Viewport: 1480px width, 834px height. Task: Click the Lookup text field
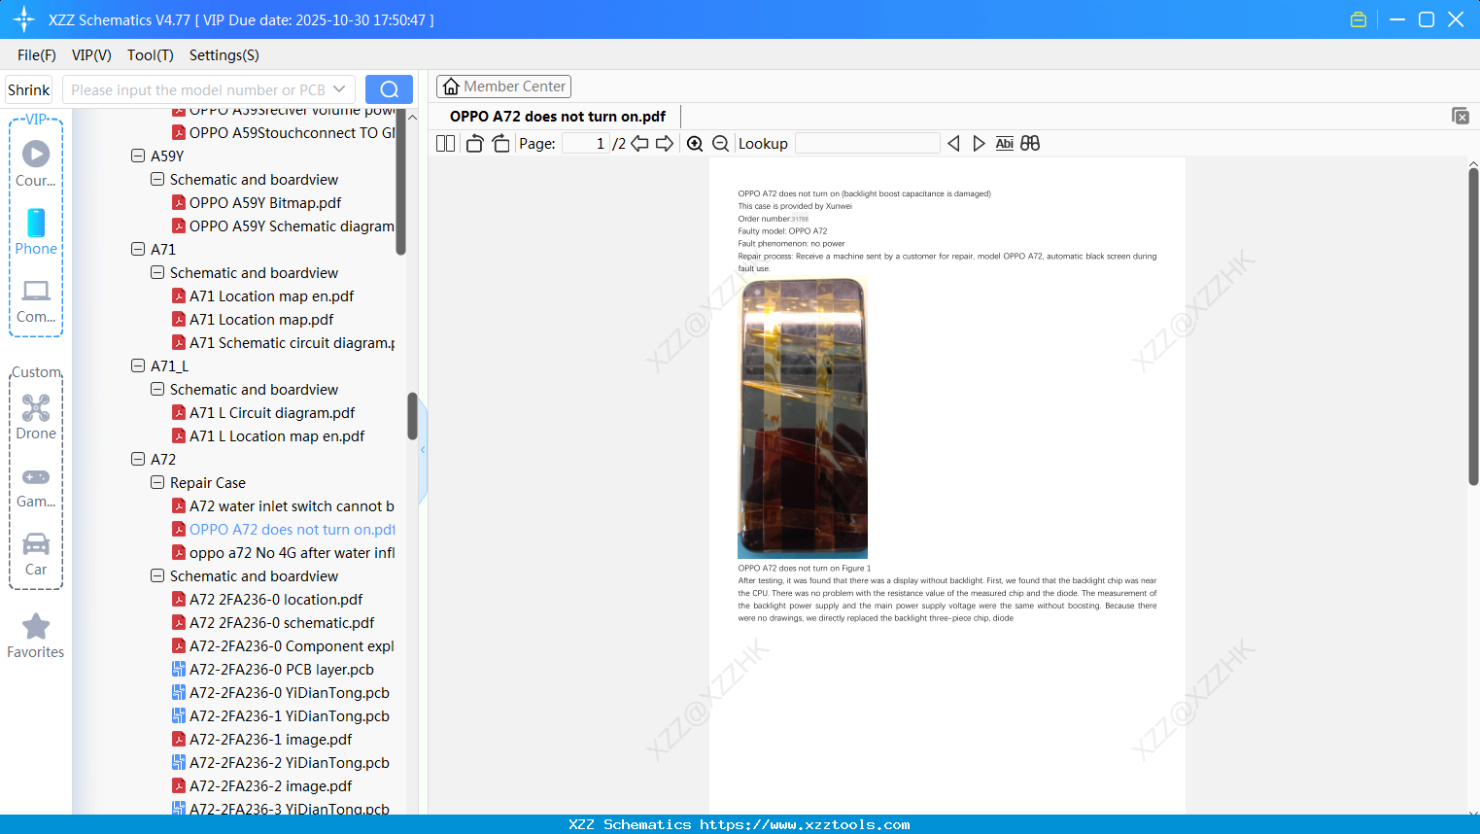point(868,144)
